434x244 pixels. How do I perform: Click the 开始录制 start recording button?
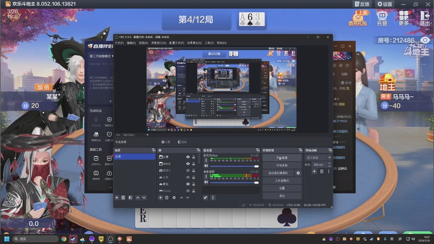(282, 165)
